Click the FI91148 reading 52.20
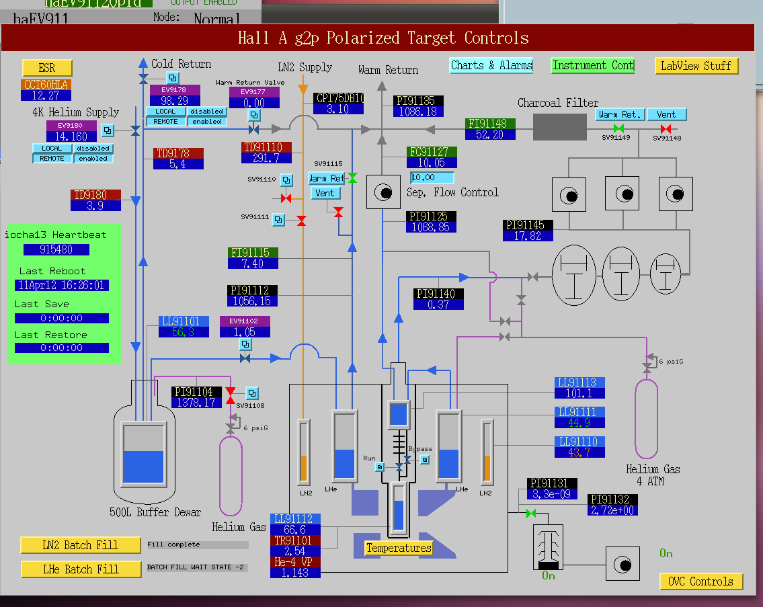 tap(490, 134)
